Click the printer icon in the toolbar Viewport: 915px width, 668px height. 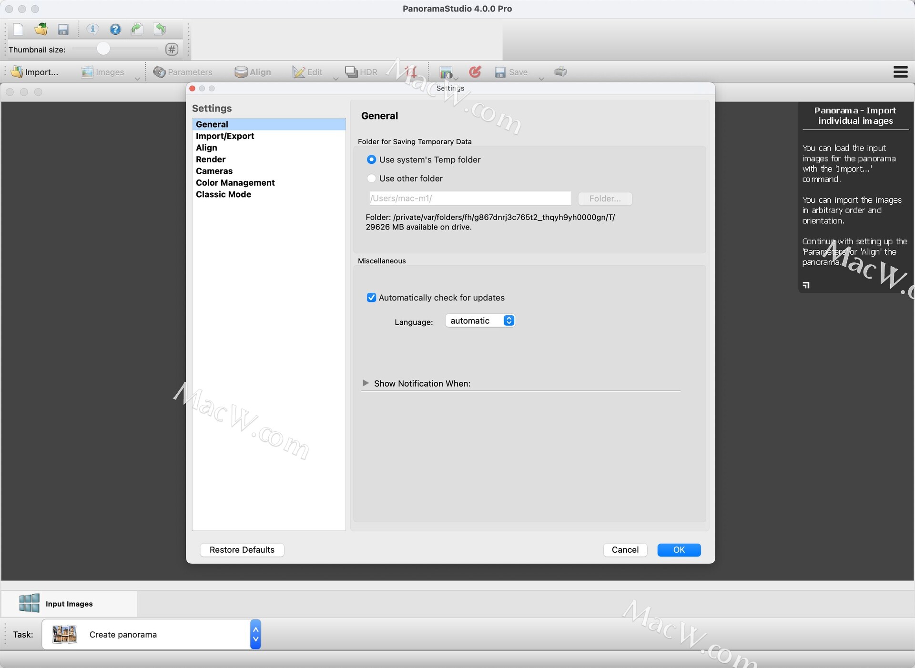point(561,71)
